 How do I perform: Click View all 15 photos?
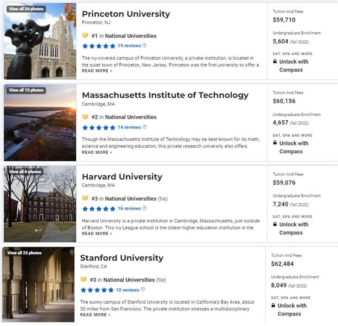point(26,90)
